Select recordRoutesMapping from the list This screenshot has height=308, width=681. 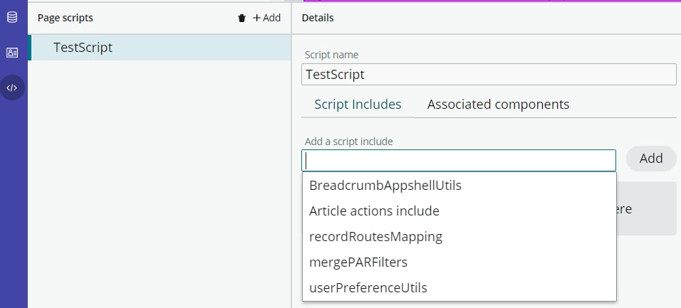[x=375, y=237]
